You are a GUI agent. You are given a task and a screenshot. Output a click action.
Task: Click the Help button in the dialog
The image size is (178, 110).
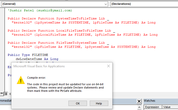coord(99,103)
